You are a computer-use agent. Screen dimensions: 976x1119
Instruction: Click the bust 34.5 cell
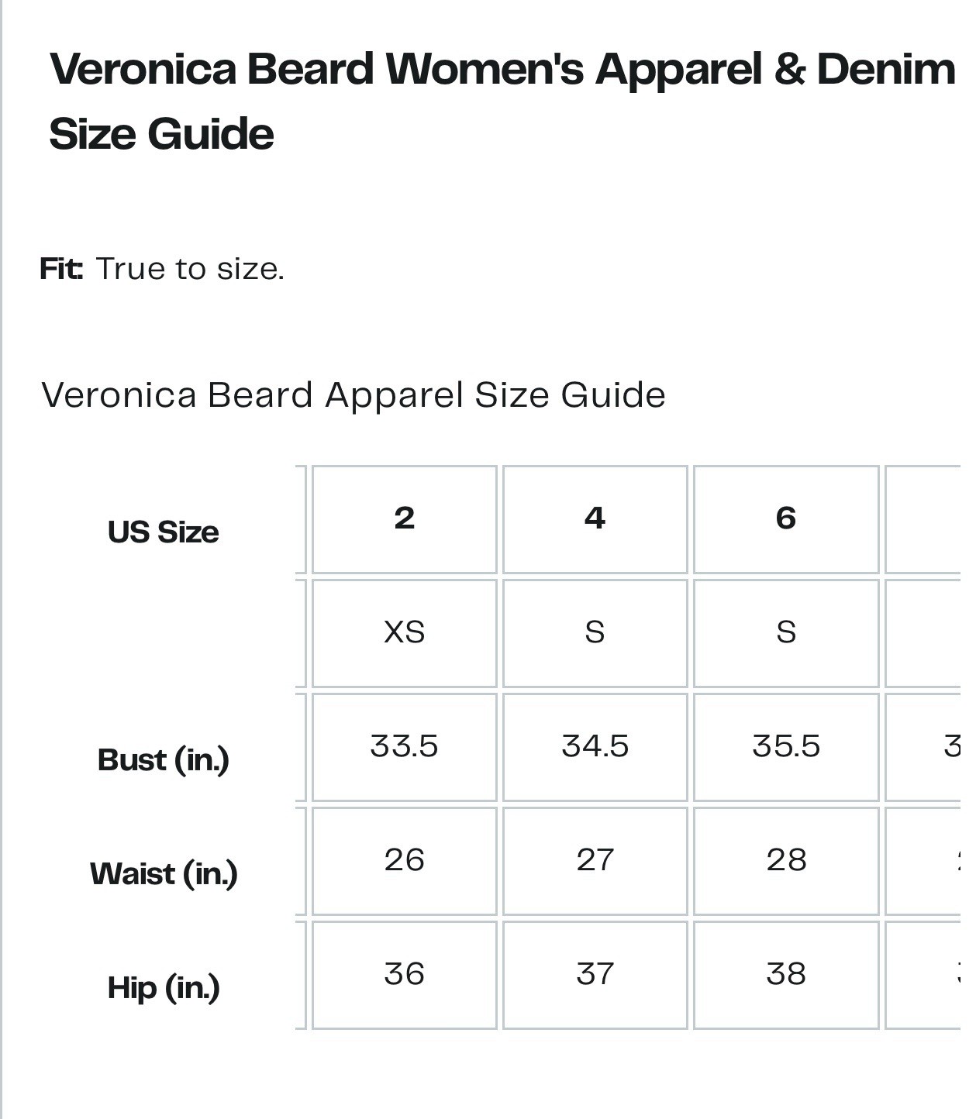(x=595, y=747)
